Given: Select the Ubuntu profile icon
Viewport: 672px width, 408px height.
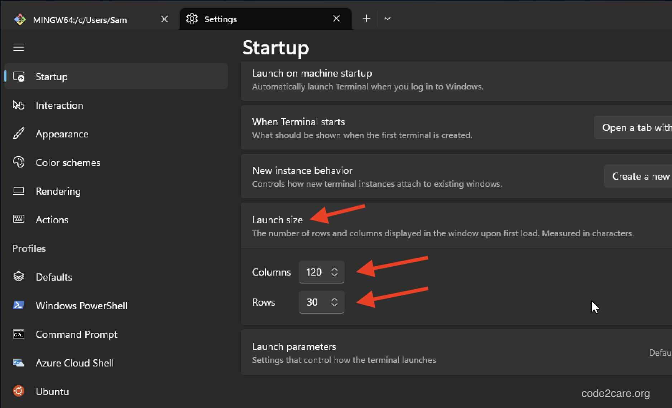Looking at the screenshot, I should point(18,391).
